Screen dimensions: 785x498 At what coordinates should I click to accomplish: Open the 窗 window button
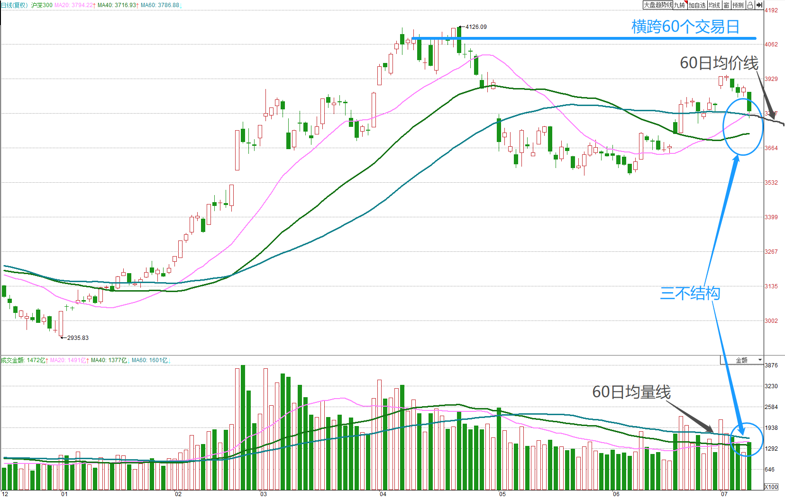pyautogui.click(x=727, y=5)
